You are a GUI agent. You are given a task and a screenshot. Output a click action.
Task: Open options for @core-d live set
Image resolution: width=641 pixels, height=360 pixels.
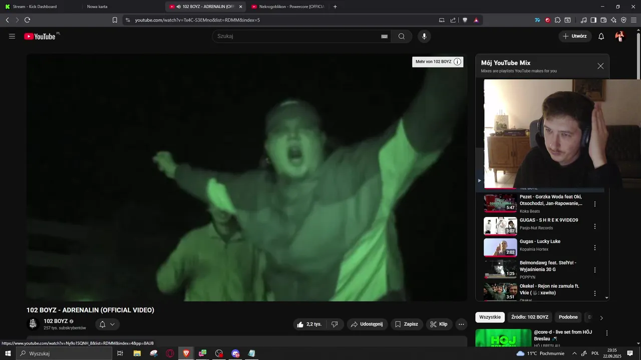click(x=607, y=333)
